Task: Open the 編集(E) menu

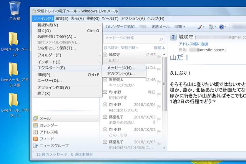Action: pyautogui.click(x=62, y=18)
